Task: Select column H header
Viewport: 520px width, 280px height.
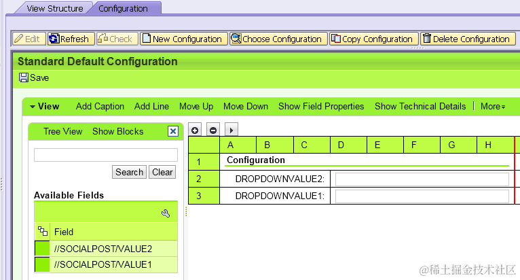Action: 496,145
